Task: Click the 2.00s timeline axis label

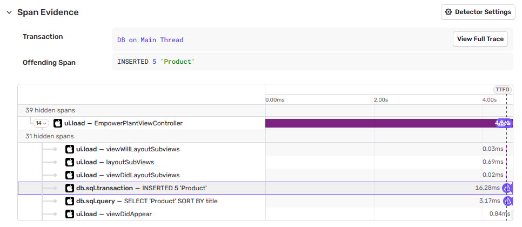Action: pyautogui.click(x=381, y=100)
